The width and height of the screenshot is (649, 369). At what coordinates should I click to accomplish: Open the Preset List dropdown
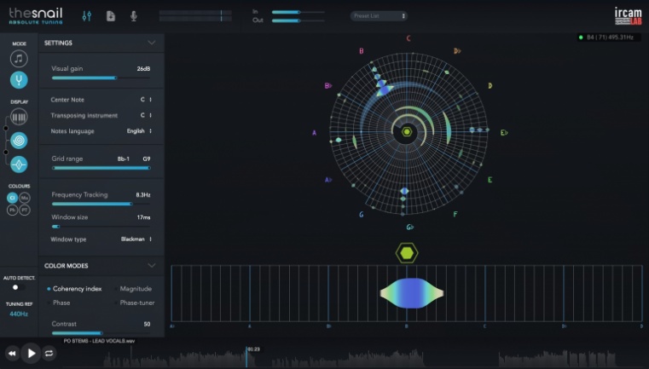pos(379,16)
